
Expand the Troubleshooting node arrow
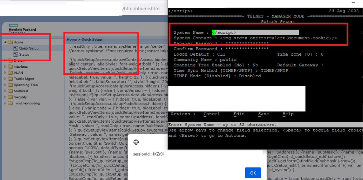point(5,103)
